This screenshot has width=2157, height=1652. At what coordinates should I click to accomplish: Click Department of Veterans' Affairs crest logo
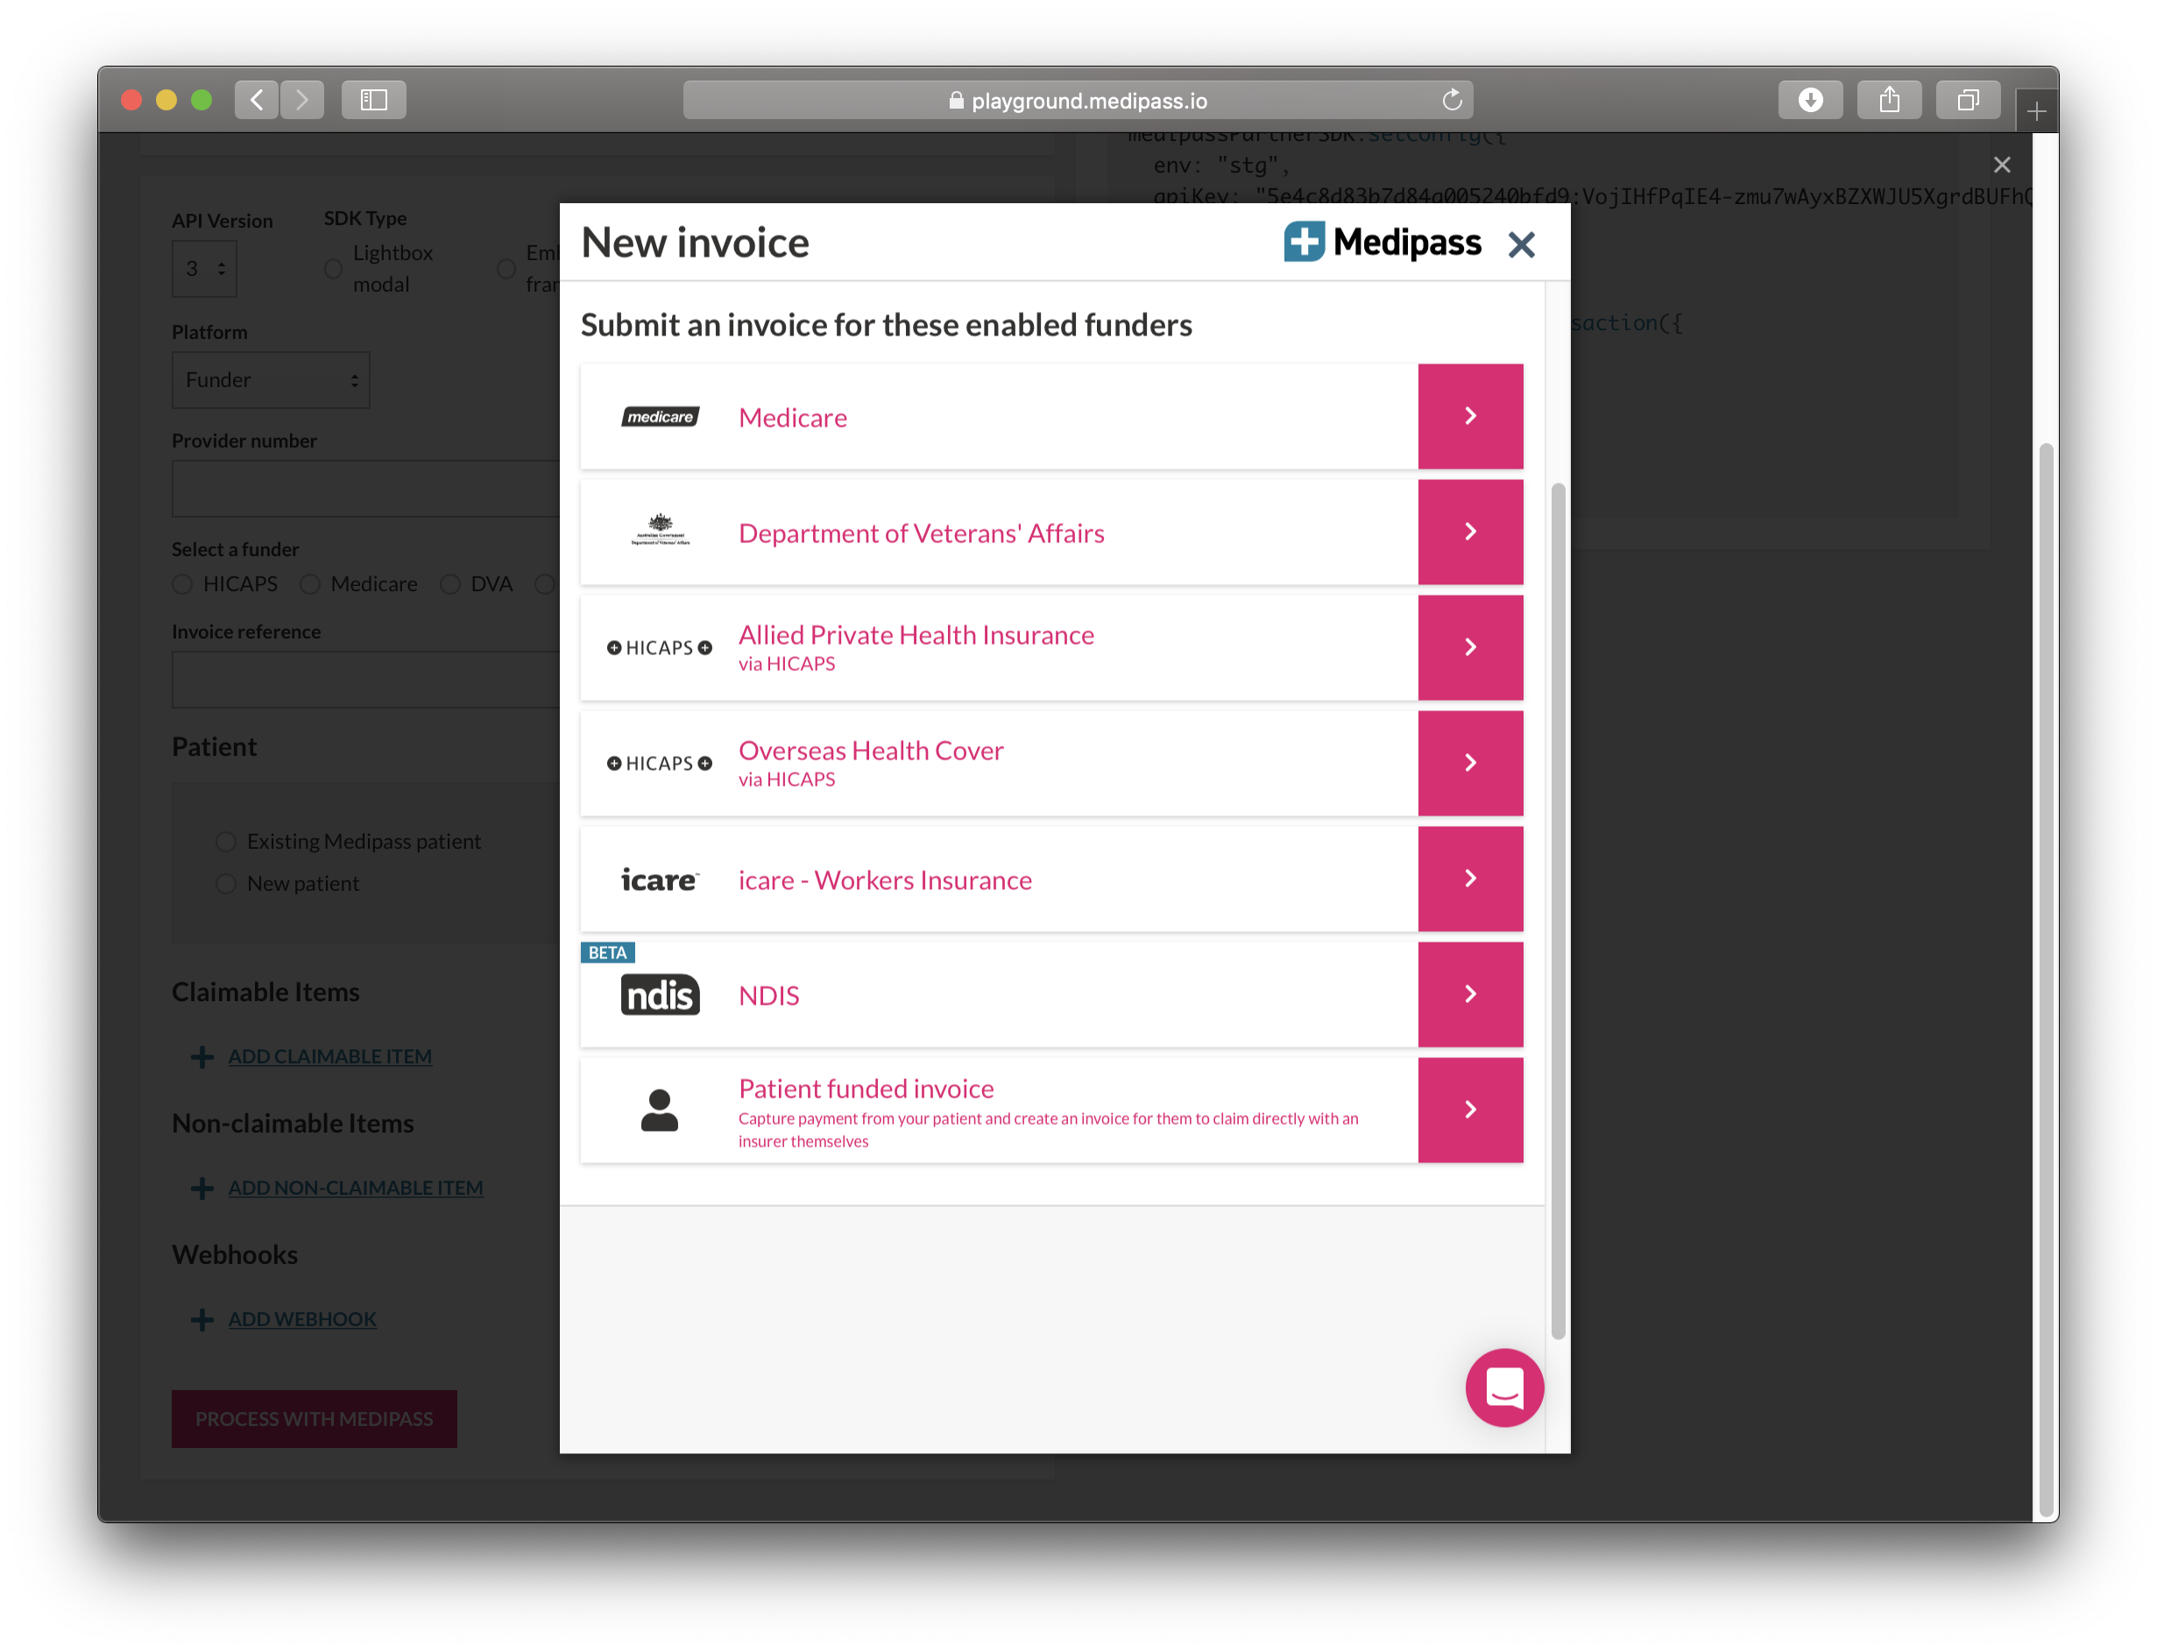pos(660,530)
